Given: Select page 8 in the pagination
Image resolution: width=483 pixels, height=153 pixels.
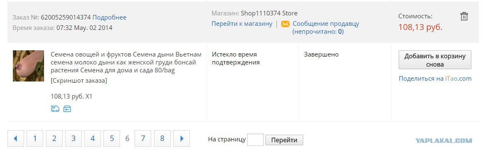Looking at the screenshot, I should pos(162,138).
